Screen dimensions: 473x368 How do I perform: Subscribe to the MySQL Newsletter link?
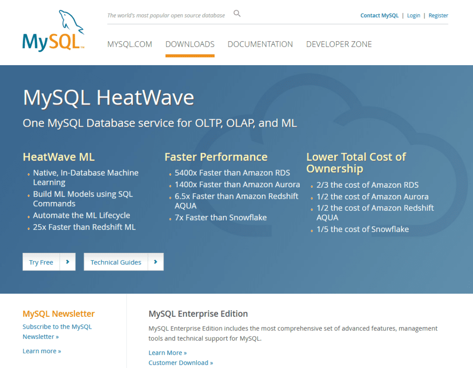coord(57,331)
